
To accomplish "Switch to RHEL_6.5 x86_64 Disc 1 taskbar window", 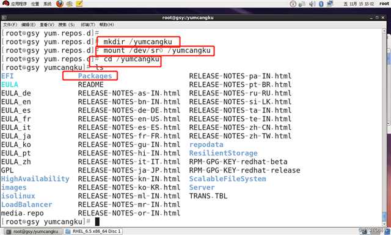I will pyautogui.click(x=93, y=231).
